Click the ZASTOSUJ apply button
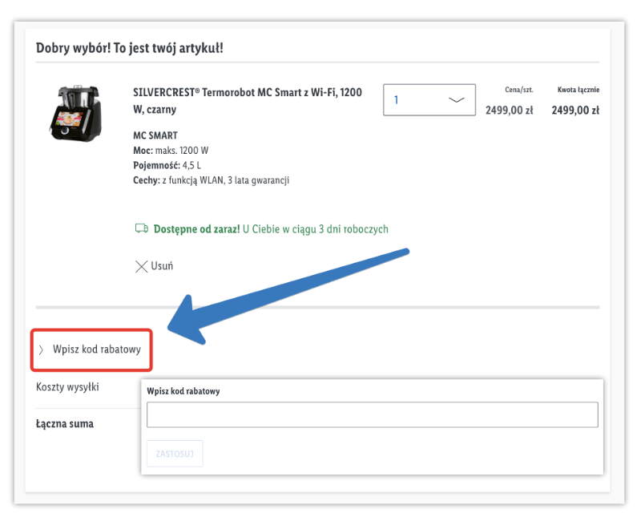This screenshot has height=521, width=641. pos(175,454)
